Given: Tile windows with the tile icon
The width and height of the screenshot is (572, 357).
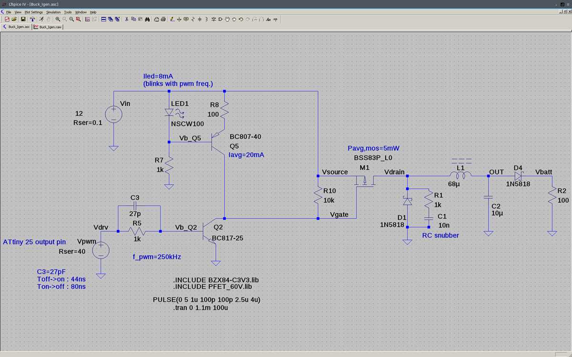Looking at the screenshot, I should pyautogui.click(x=103, y=19).
